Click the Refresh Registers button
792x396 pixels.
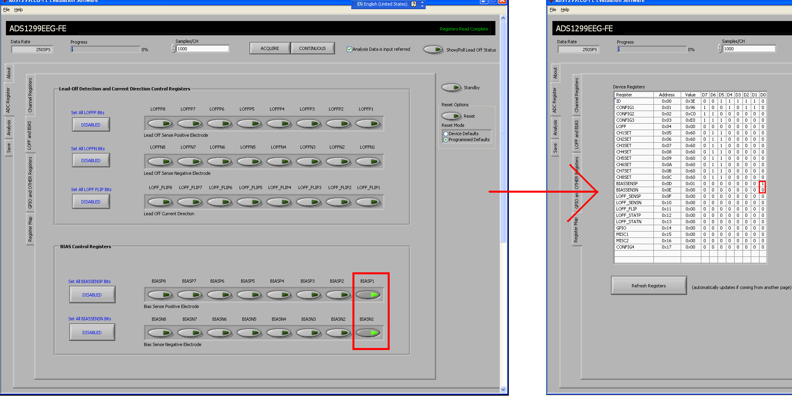pos(649,286)
